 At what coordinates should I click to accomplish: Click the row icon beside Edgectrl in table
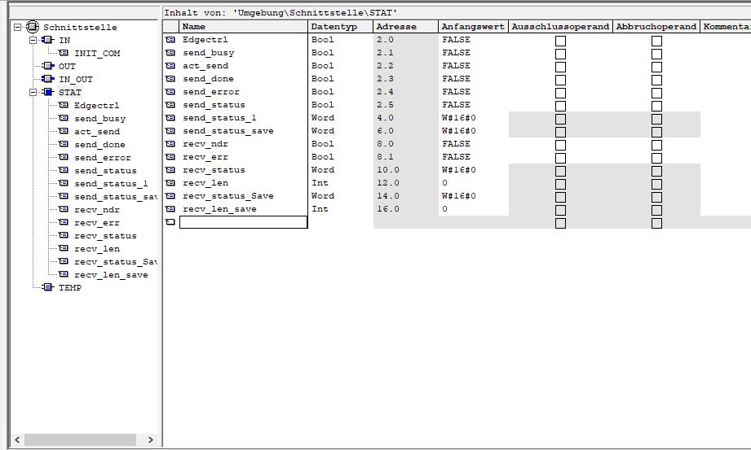coord(170,40)
